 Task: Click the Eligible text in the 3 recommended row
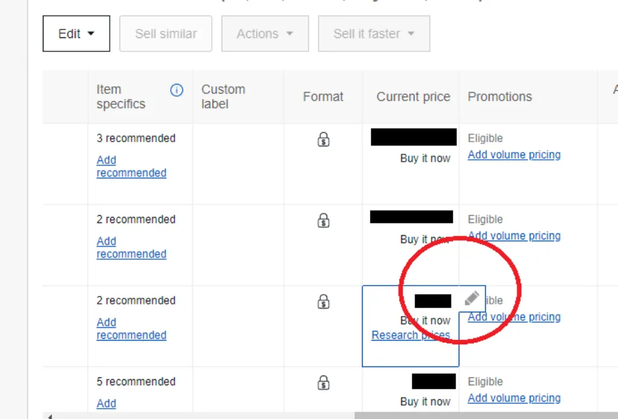[x=485, y=138]
